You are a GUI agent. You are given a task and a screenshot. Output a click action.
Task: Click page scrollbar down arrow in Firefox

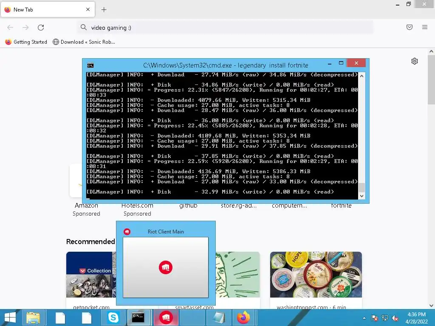click(x=431, y=306)
